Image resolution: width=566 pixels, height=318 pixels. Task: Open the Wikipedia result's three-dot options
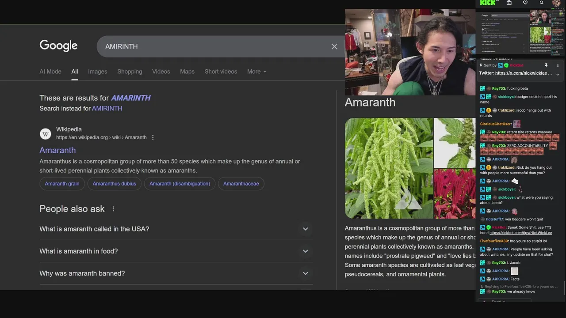153,137
